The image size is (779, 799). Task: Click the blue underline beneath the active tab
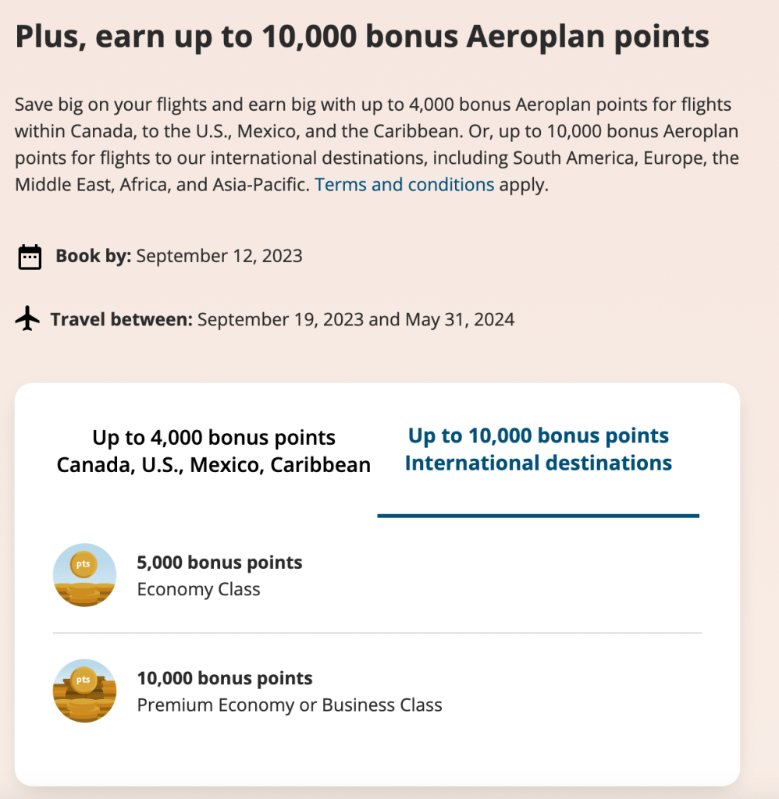coord(538,516)
